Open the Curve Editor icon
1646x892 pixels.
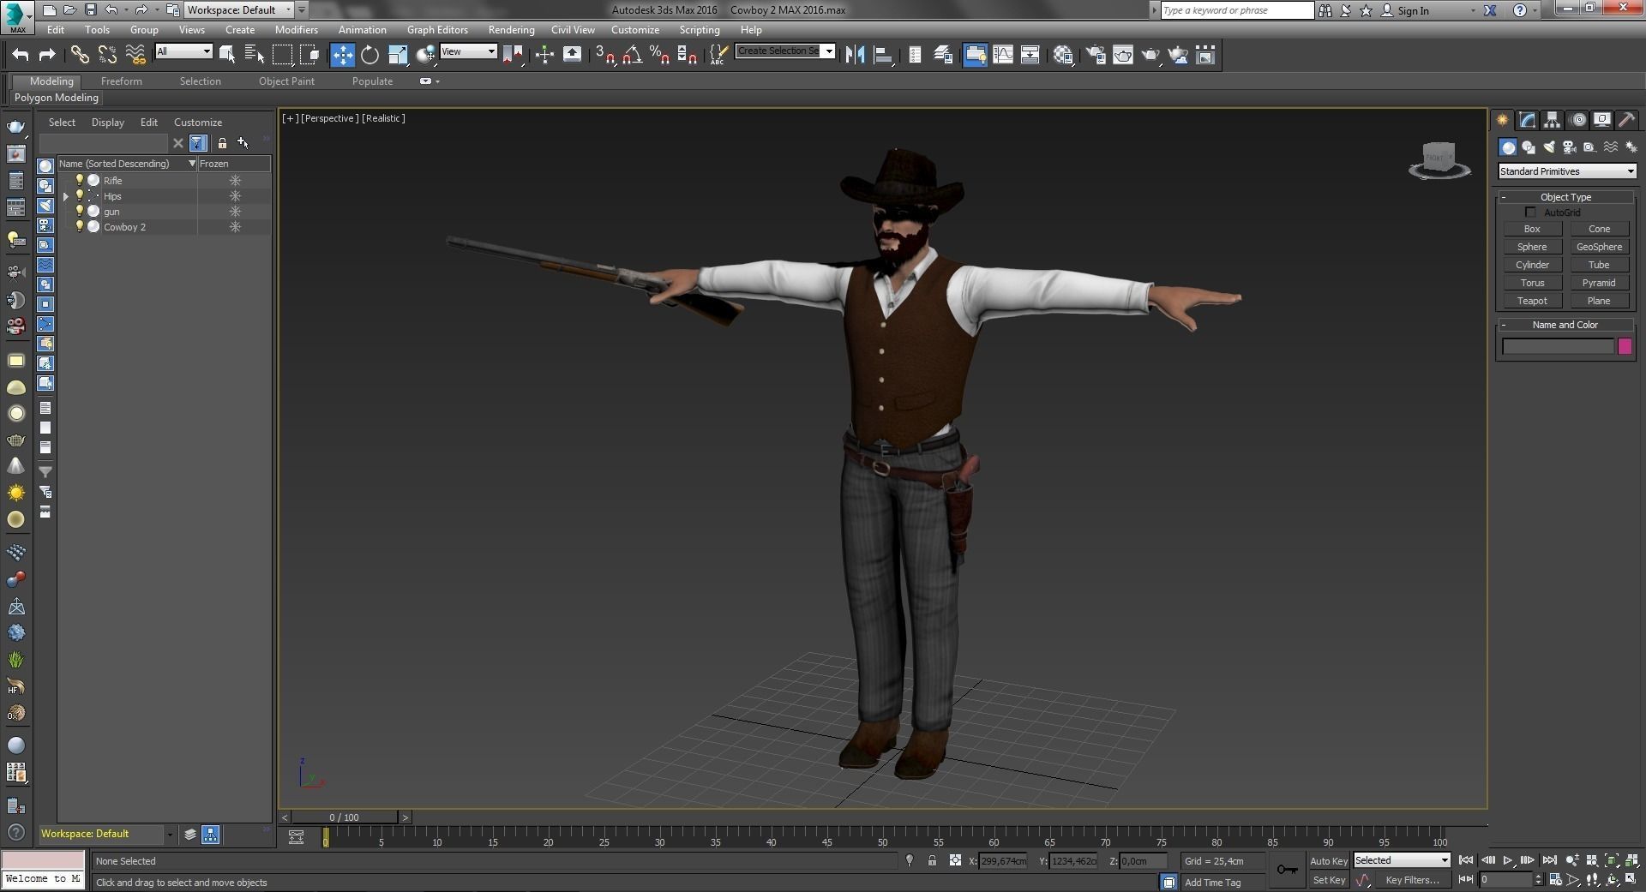(1002, 55)
